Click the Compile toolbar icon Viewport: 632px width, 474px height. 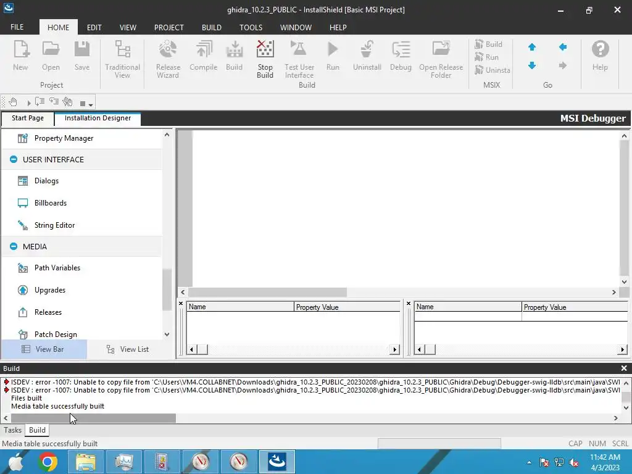click(203, 56)
